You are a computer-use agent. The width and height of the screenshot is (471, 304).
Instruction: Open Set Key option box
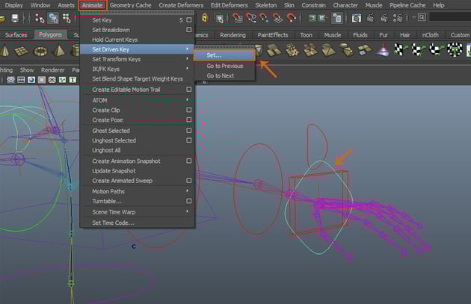pyautogui.click(x=189, y=20)
